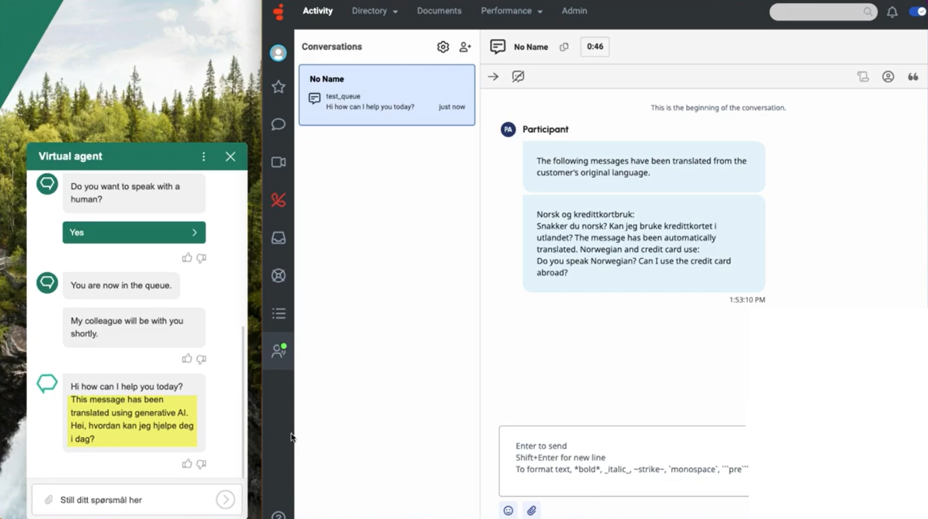
Task: Expand the Directory menu
Action: coord(374,11)
